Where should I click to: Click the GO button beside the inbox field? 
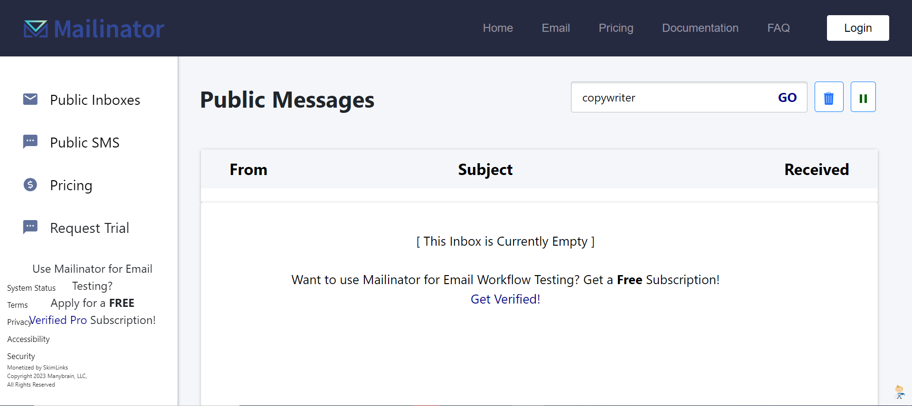tap(787, 98)
